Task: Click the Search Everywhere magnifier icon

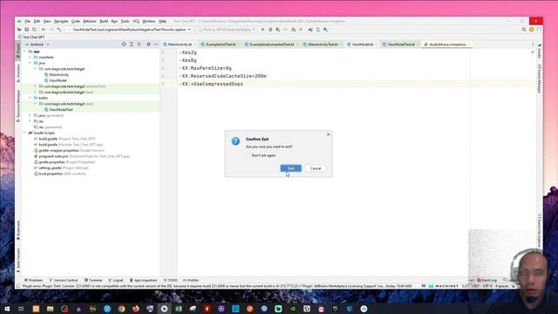Action: (524, 30)
